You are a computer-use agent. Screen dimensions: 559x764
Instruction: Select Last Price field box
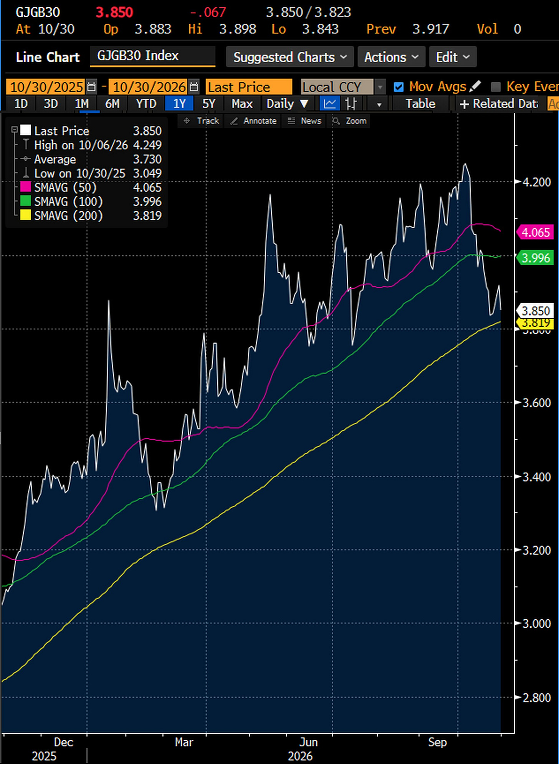coord(249,87)
